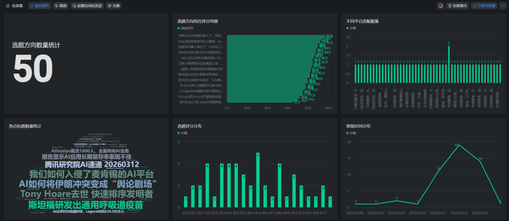Click the line chart peak point 19
Viewport: 509px width, 221px height.
(459, 145)
